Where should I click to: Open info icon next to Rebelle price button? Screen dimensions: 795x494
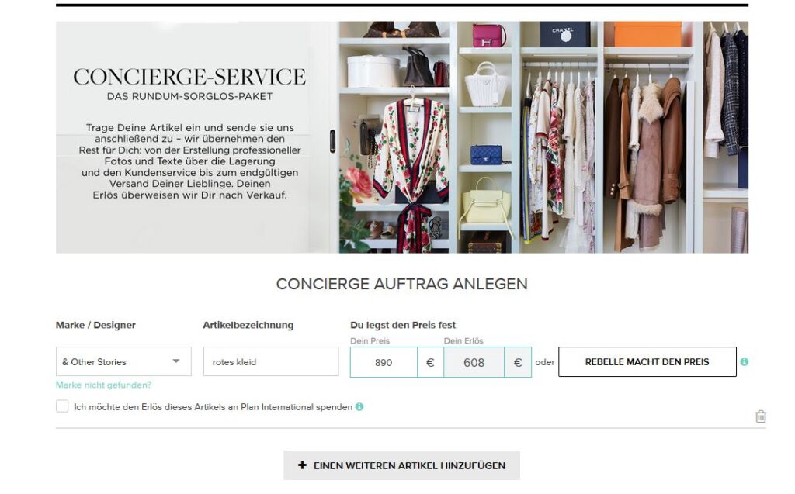coord(744,361)
